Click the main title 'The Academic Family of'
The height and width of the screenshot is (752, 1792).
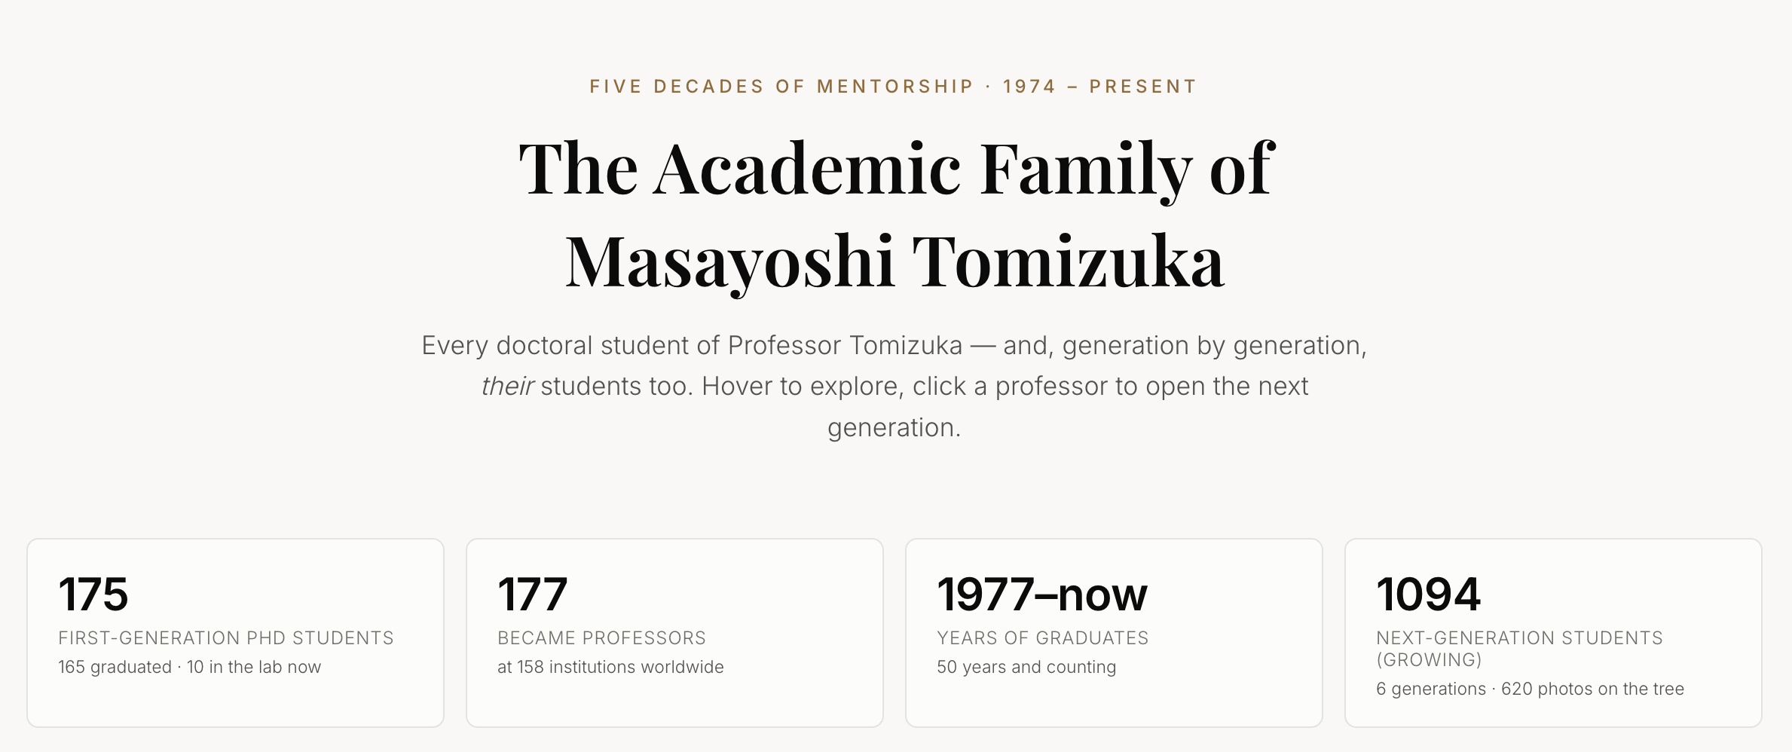pyautogui.click(x=896, y=169)
